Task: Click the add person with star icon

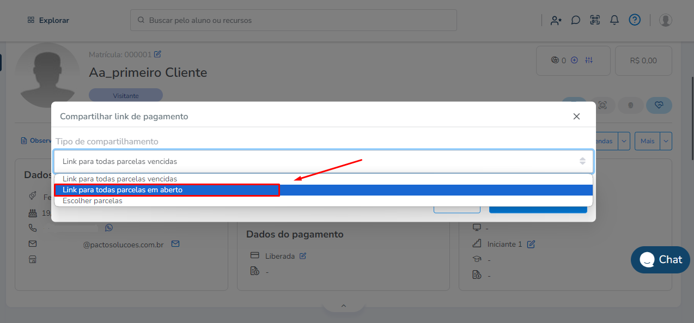Action: tap(556, 20)
